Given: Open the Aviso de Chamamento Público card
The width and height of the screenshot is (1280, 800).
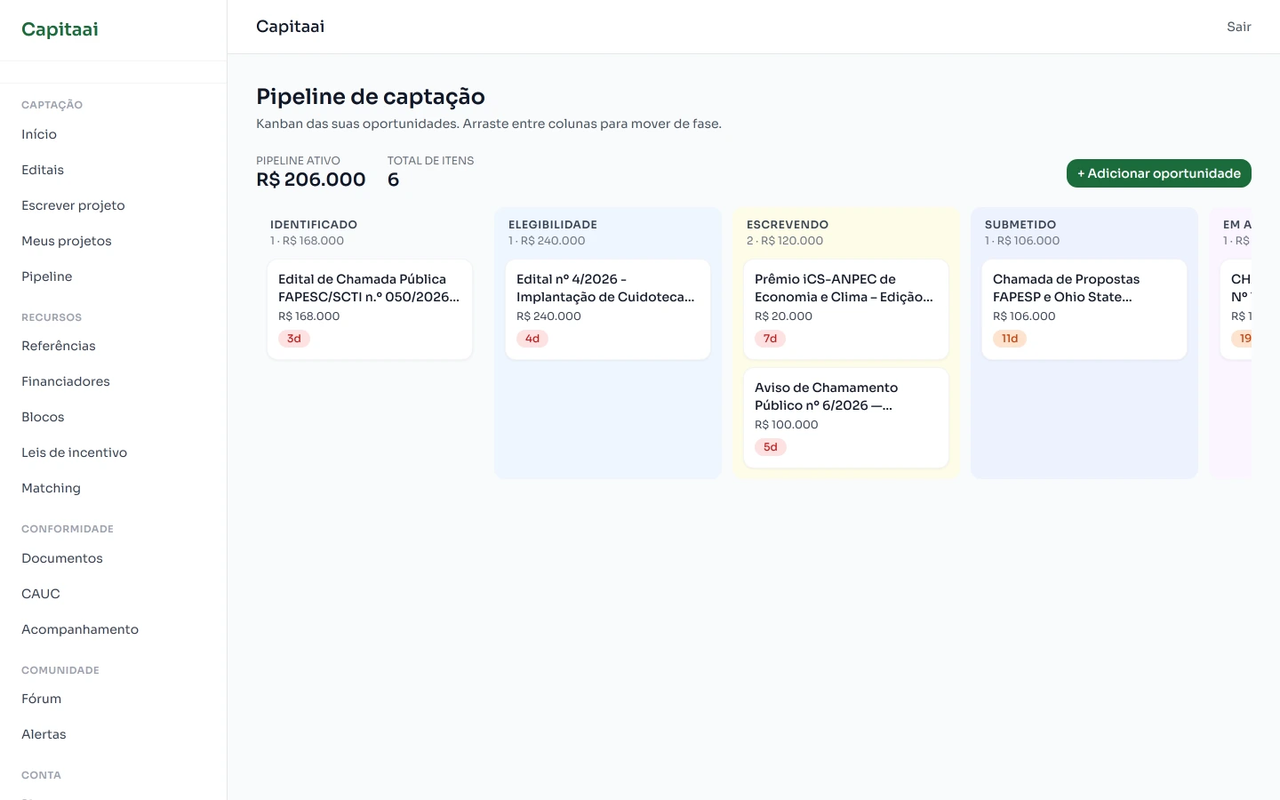Looking at the screenshot, I should click(x=846, y=418).
